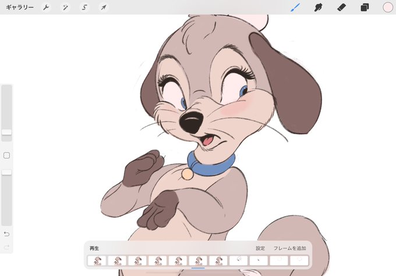Select the last animation frame thumbnail
Viewport: 396px width, 276px height.
tap(299, 261)
